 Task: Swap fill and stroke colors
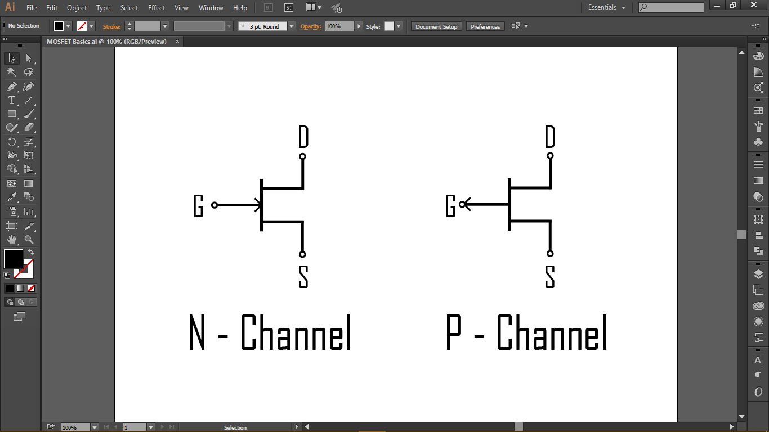tap(32, 252)
